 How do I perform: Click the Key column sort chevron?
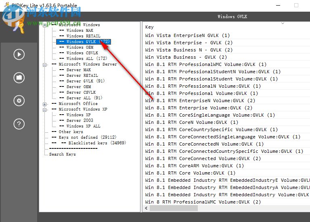point(283,23)
